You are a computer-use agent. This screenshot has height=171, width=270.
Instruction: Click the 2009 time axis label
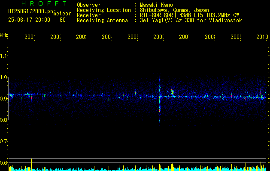(236, 37)
